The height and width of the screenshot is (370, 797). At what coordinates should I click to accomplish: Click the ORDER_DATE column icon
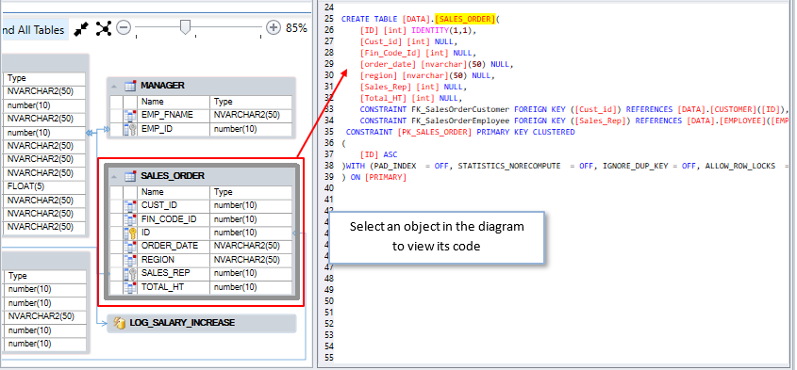[x=130, y=246]
